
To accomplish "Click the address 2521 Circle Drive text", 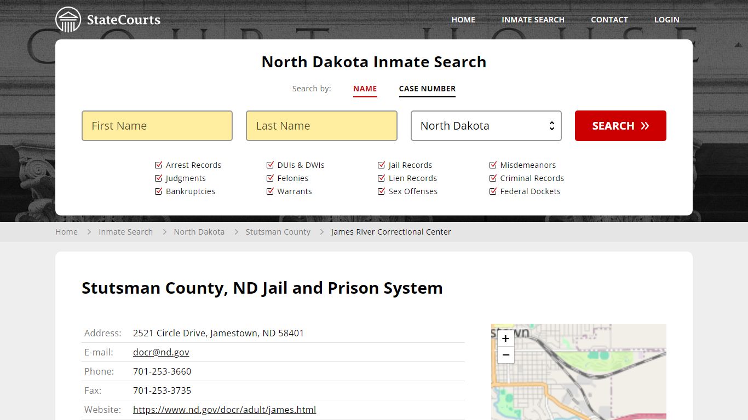I will [x=218, y=333].
